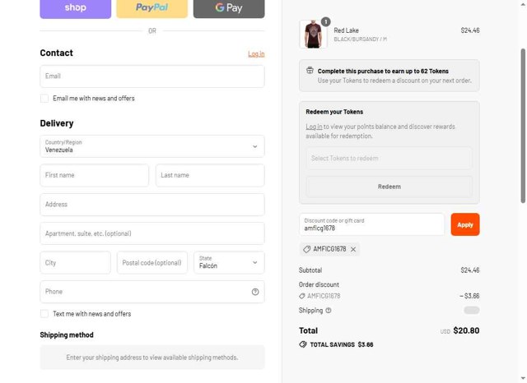Apply the discount code

465,224
